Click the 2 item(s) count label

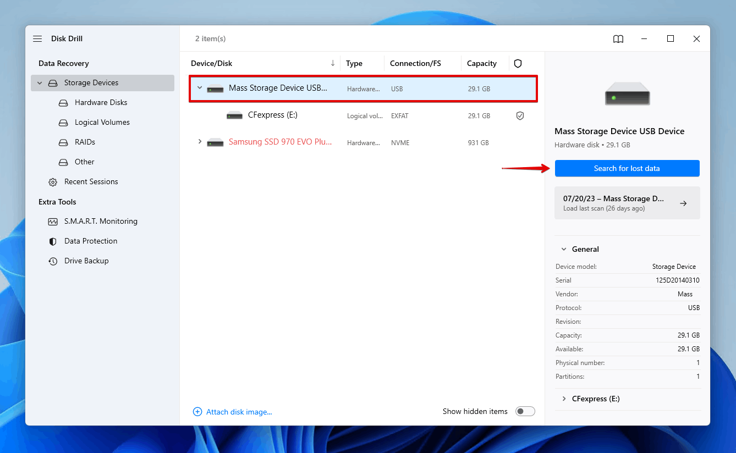coord(211,38)
